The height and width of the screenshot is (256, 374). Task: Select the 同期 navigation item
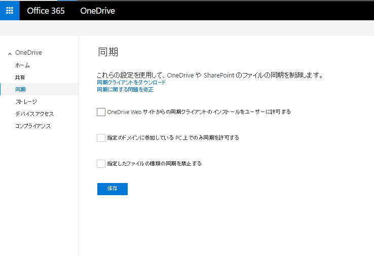pyautogui.click(x=40, y=89)
